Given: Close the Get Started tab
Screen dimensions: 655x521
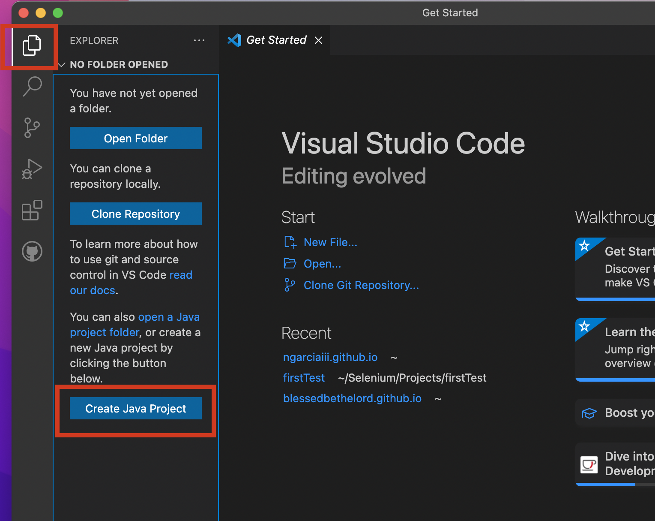Looking at the screenshot, I should pos(318,40).
